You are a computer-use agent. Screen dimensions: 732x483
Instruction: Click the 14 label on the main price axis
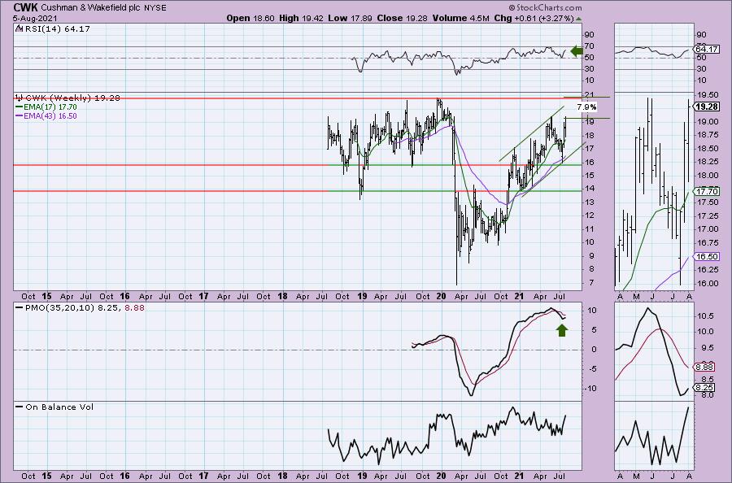[590, 189]
